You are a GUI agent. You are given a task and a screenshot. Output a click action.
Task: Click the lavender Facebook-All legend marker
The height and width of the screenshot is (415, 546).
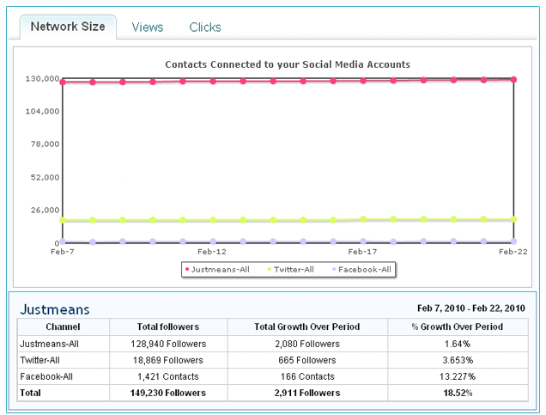coord(334,269)
